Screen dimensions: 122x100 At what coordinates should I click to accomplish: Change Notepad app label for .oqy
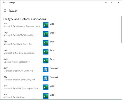click(x=54, y=68)
